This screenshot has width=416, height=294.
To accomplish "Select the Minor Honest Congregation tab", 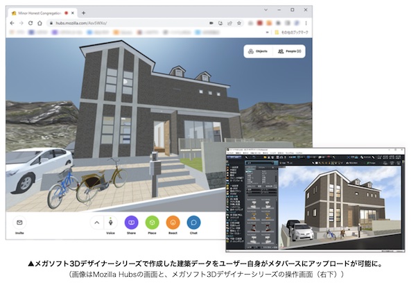I will tap(42, 12).
